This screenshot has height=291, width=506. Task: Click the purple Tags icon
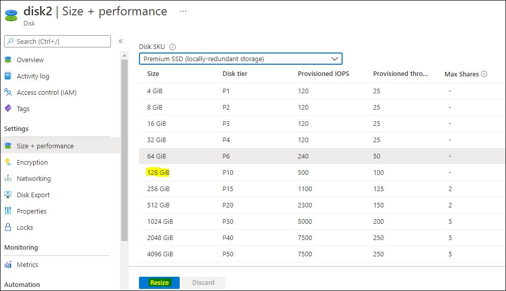8,109
